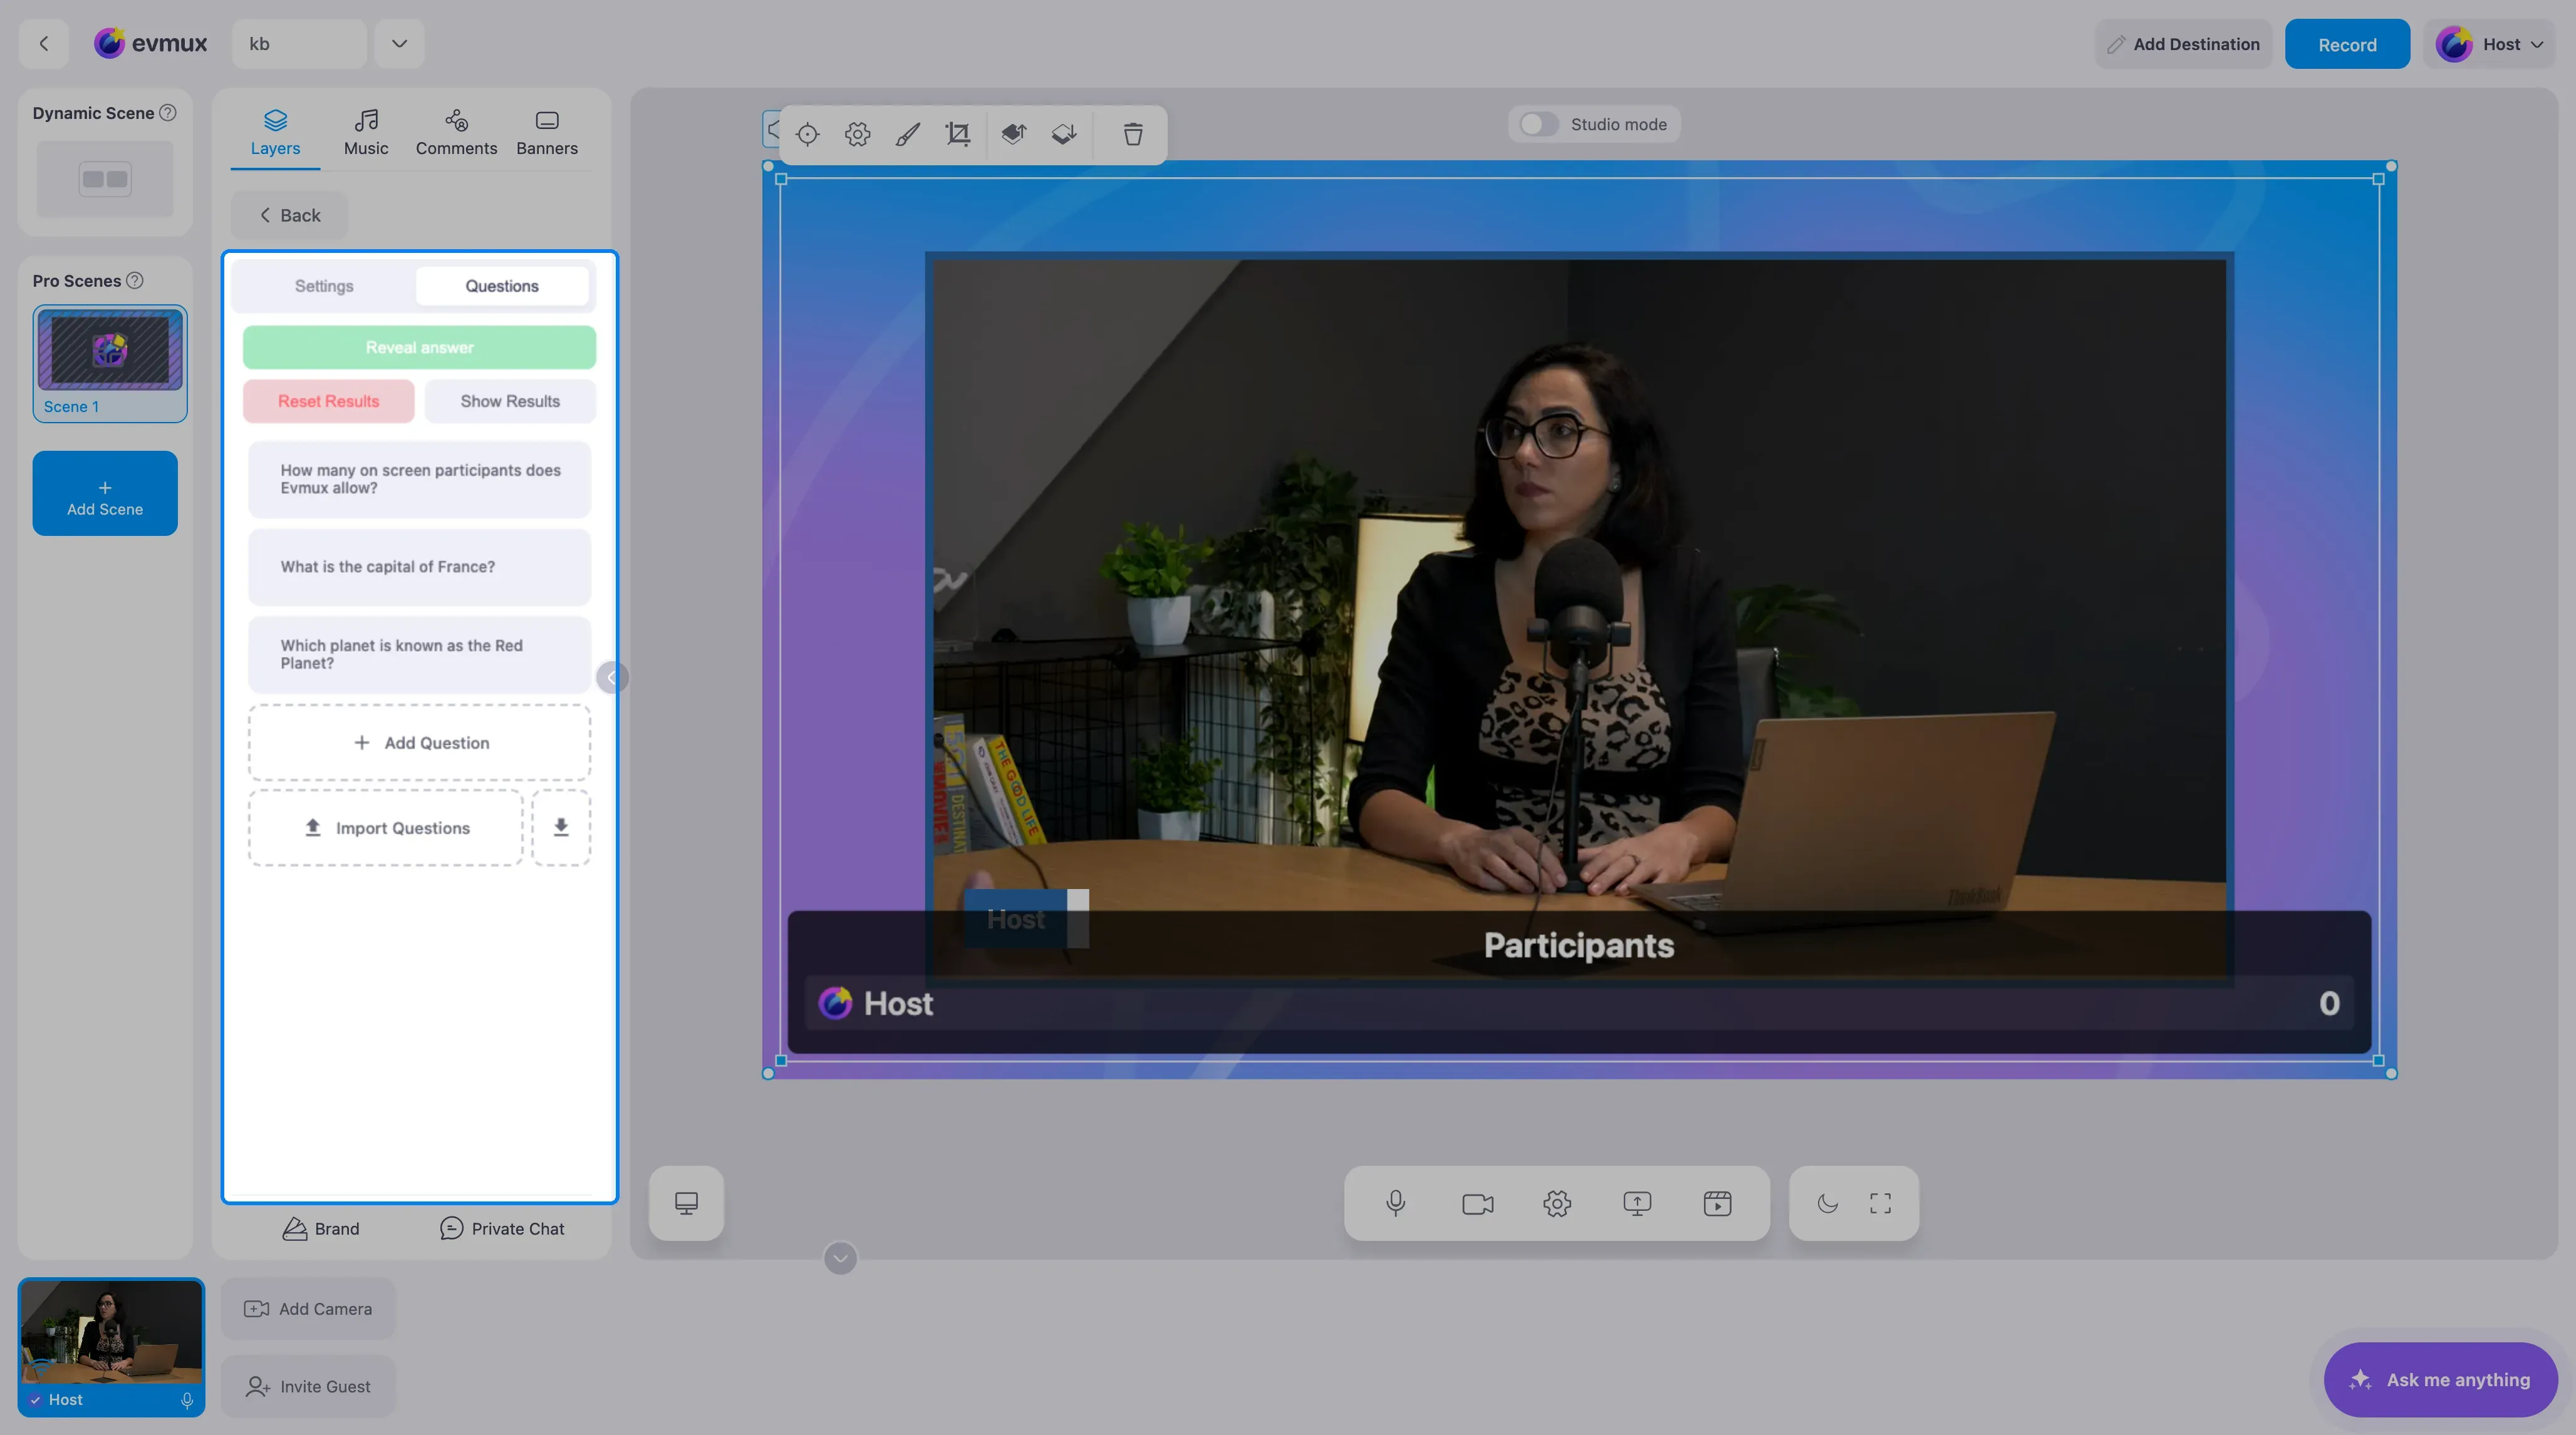Mute microphone in bottom control bar
2576x1435 pixels.
1396,1203
